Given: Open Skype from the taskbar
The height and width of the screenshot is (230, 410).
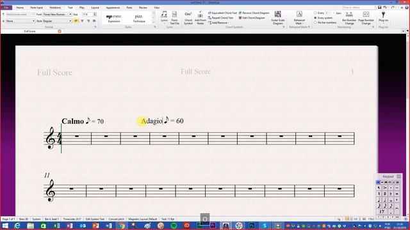Looking at the screenshot, I should tap(265, 226).
